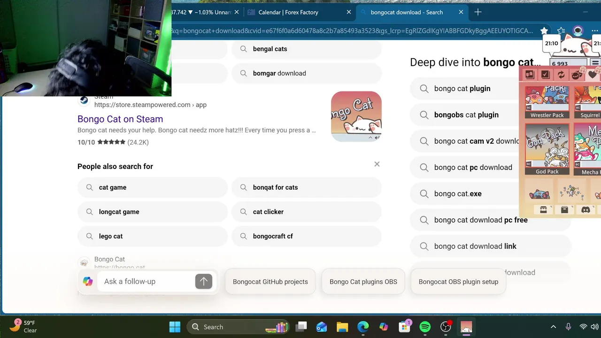Open the Windows Start menu
The width and height of the screenshot is (601, 338).
point(175,327)
